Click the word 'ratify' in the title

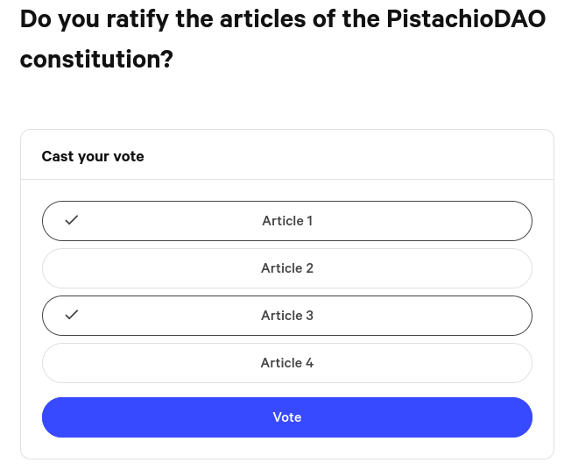click(139, 18)
